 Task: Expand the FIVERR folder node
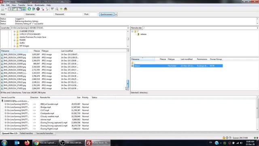(15, 40)
